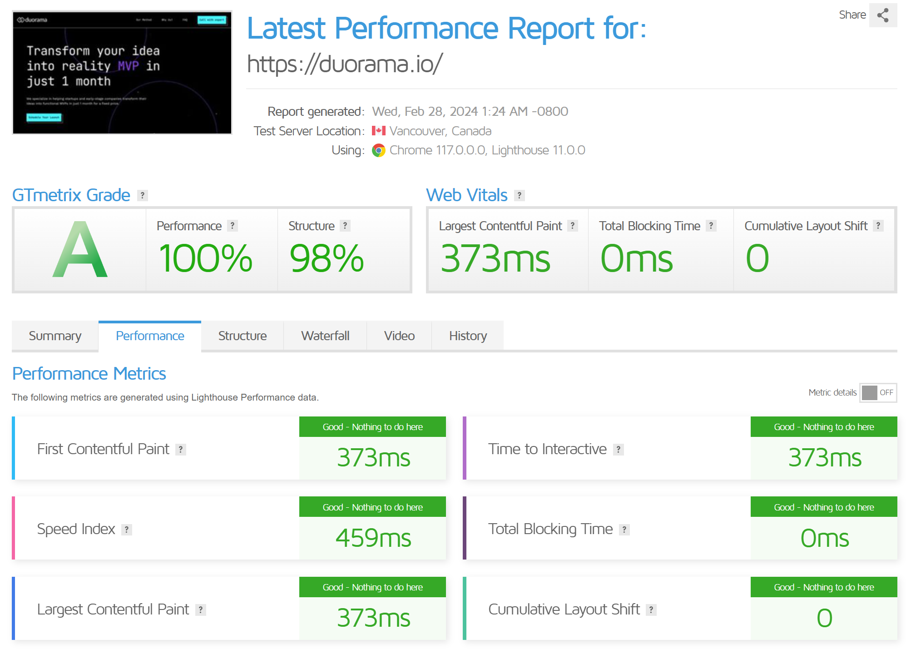Click the duorama site screenshot thumbnail
906x654 pixels.
pos(122,73)
